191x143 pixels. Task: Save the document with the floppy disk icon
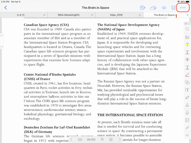[x=173, y=8]
